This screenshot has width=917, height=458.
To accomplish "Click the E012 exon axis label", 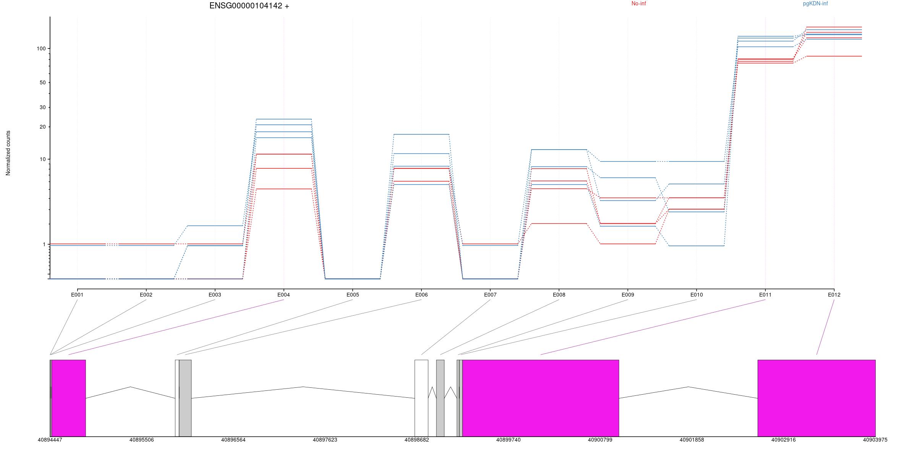I will (x=834, y=295).
